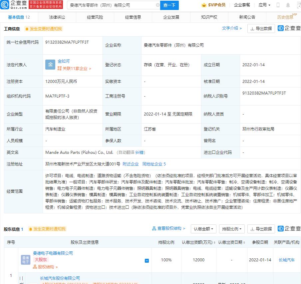This screenshot has height=284, width=301.
Task: Sort by 认缴出资额 column arrows
Action: [x=214, y=243]
